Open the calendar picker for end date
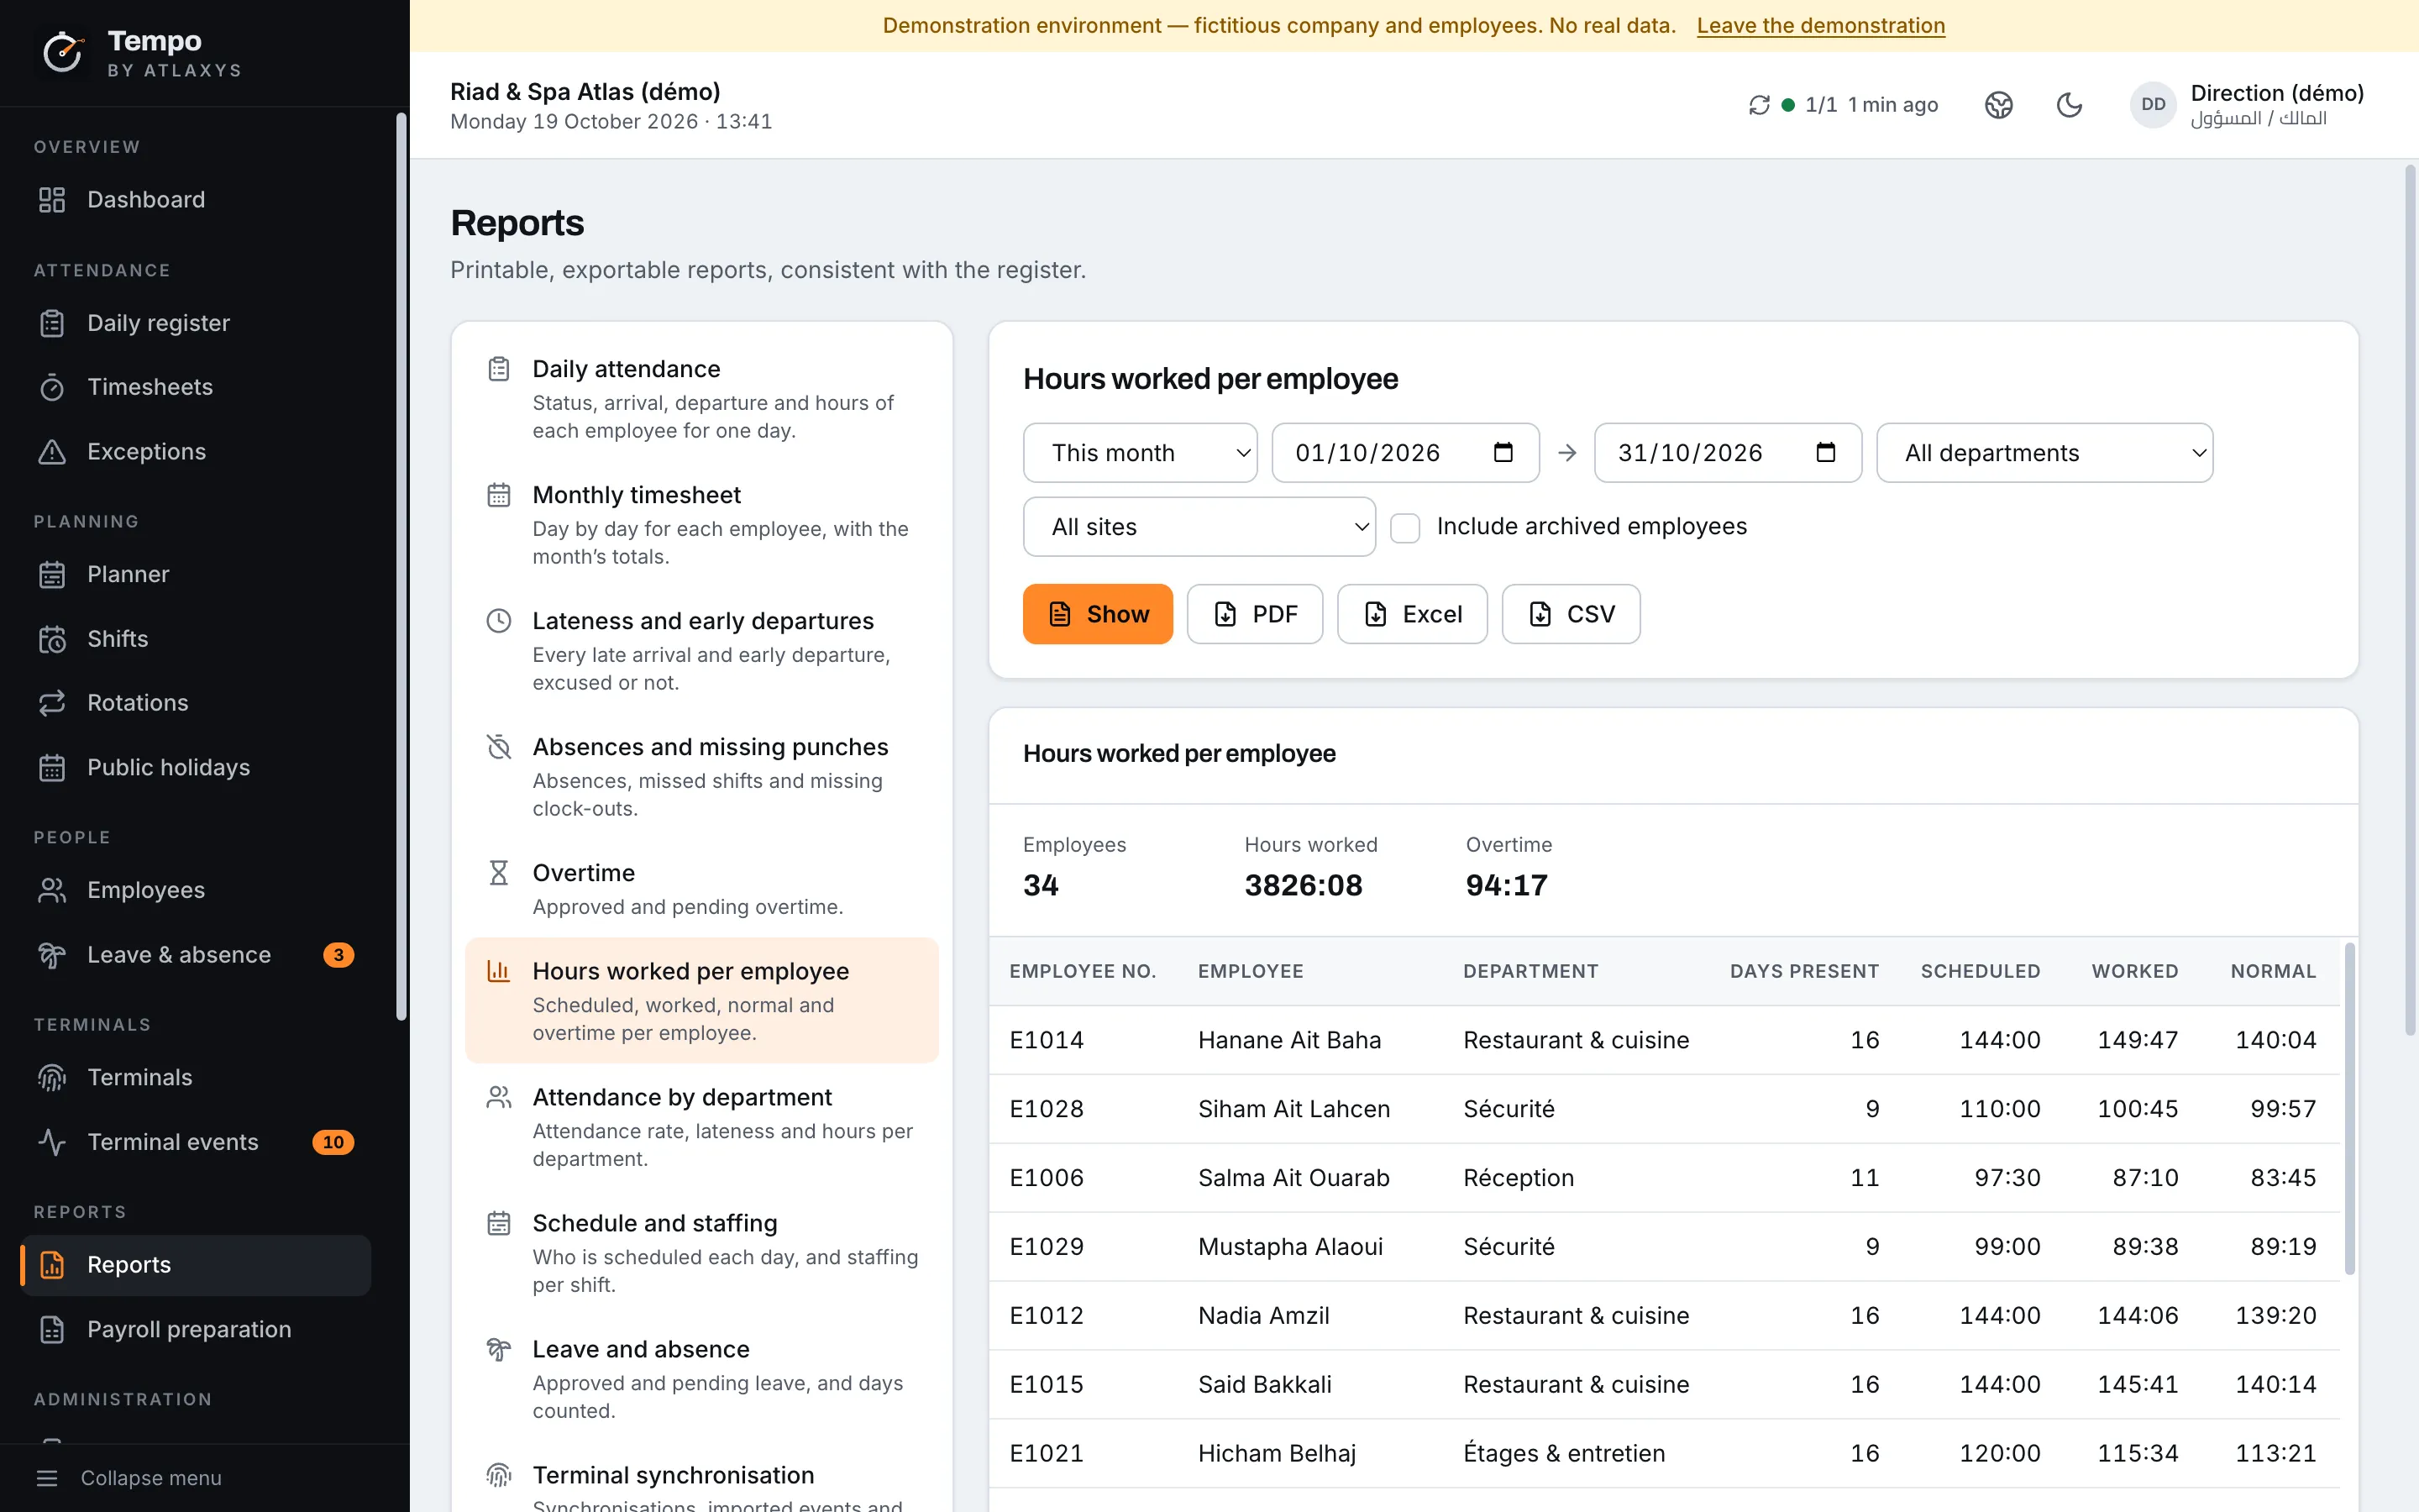 pos(1825,453)
